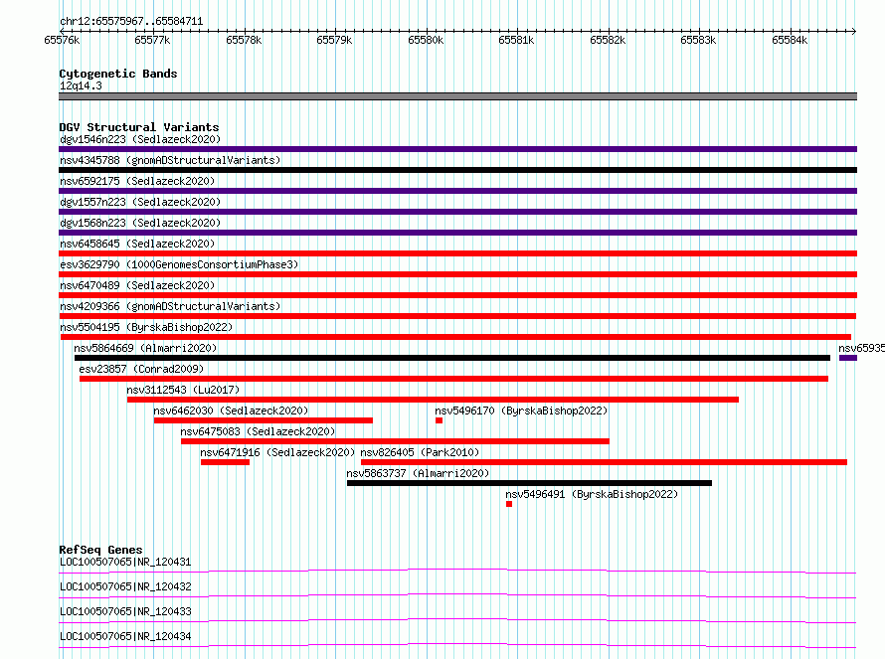This screenshot has width=885, height=659.
Task: Click the red bar under nsv826405
Action: coord(604,462)
